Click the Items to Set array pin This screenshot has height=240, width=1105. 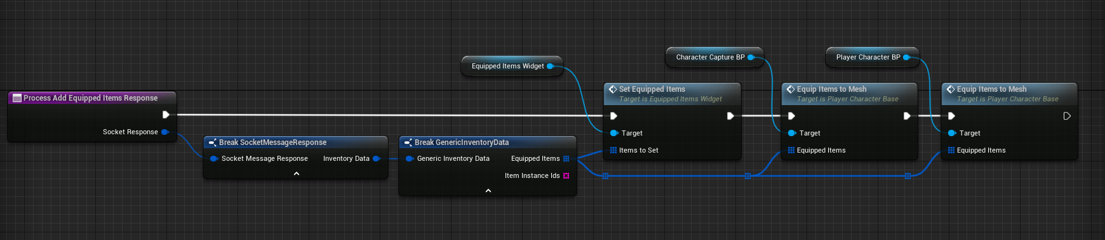613,150
